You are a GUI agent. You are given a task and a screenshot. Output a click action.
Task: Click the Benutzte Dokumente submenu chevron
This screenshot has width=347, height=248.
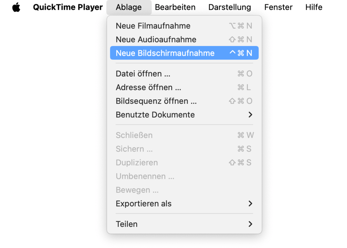[250, 115]
